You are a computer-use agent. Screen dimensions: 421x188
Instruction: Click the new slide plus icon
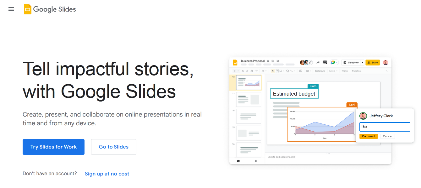(235, 71)
